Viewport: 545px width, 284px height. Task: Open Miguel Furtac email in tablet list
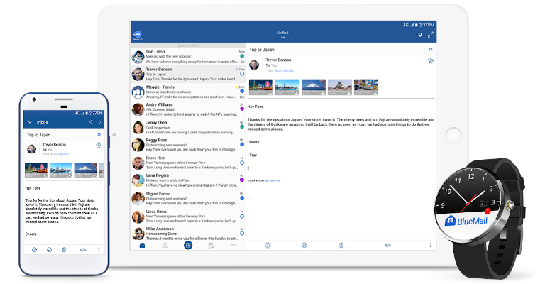point(188,198)
